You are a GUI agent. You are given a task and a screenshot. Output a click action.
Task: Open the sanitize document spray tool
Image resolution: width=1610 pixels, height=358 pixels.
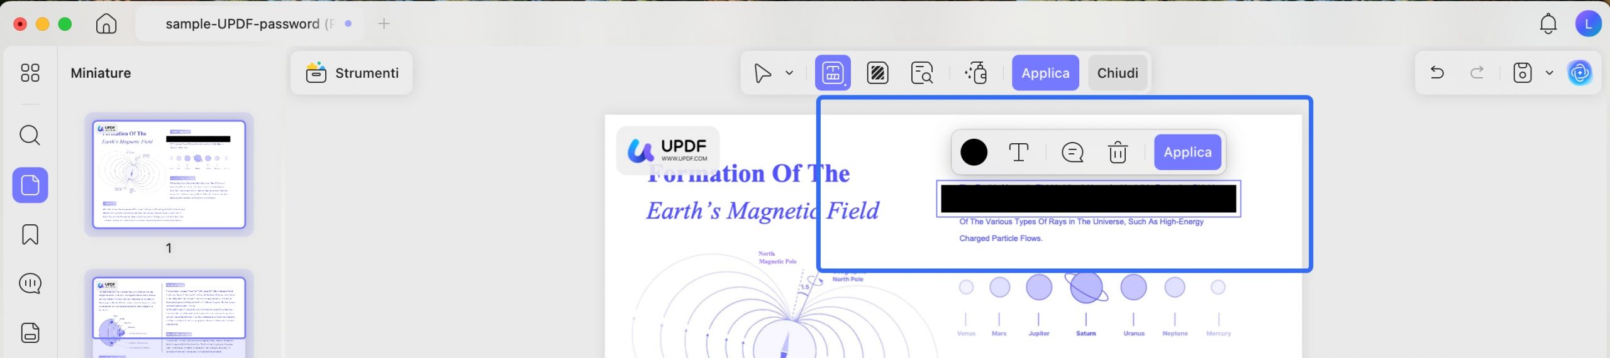975,73
